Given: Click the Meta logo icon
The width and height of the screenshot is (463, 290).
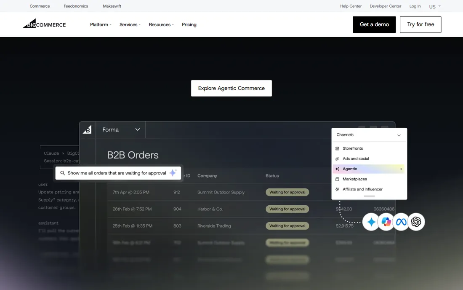Looking at the screenshot, I should coord(401,222).
